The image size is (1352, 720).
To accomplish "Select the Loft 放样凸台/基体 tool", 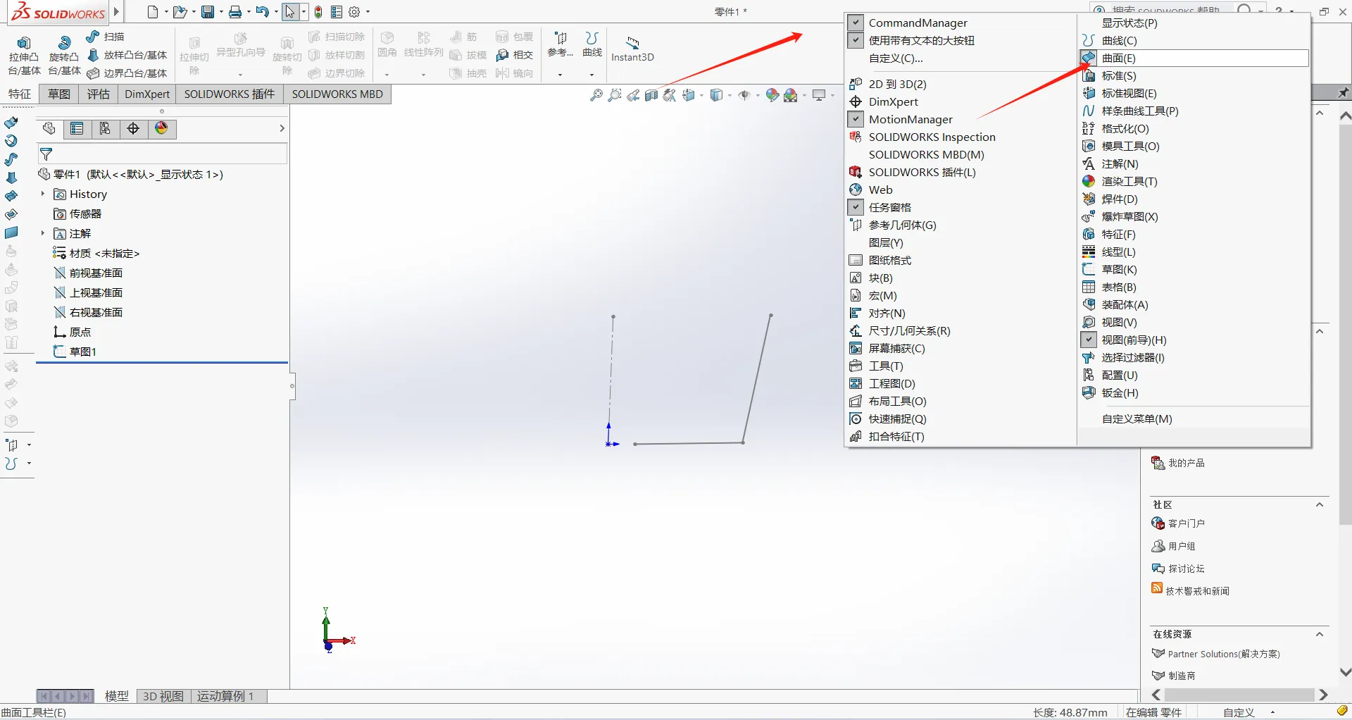I will tap(127, 55).
